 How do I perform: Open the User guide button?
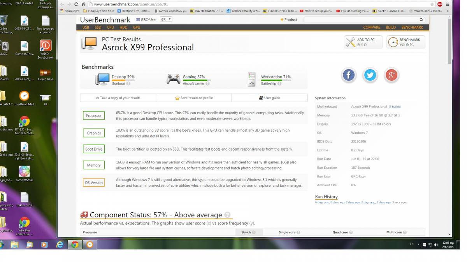(x=270, y=98)
